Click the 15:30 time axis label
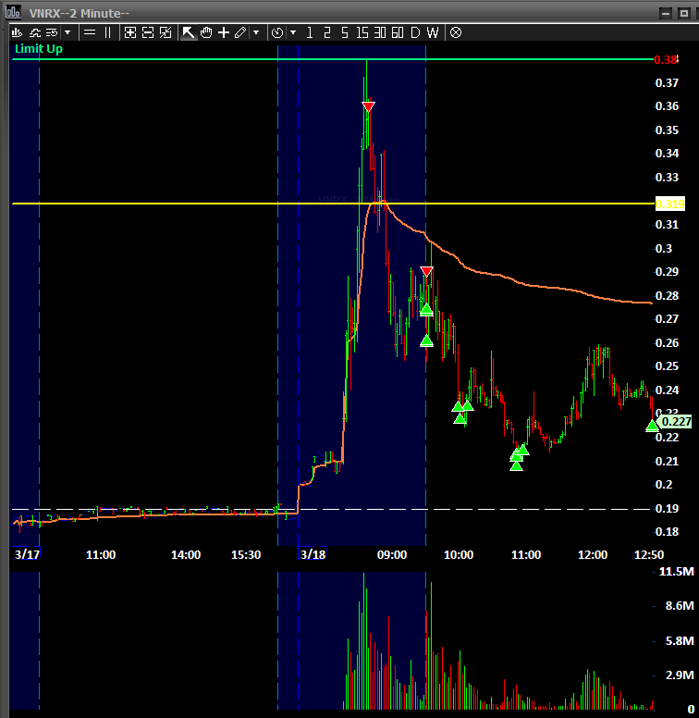This screenshot has width=699, height=718. point(246,555)
